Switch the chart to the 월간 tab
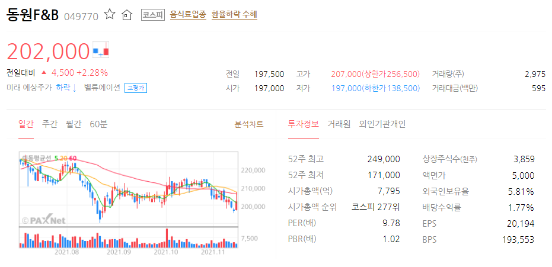 coord(74,124)
